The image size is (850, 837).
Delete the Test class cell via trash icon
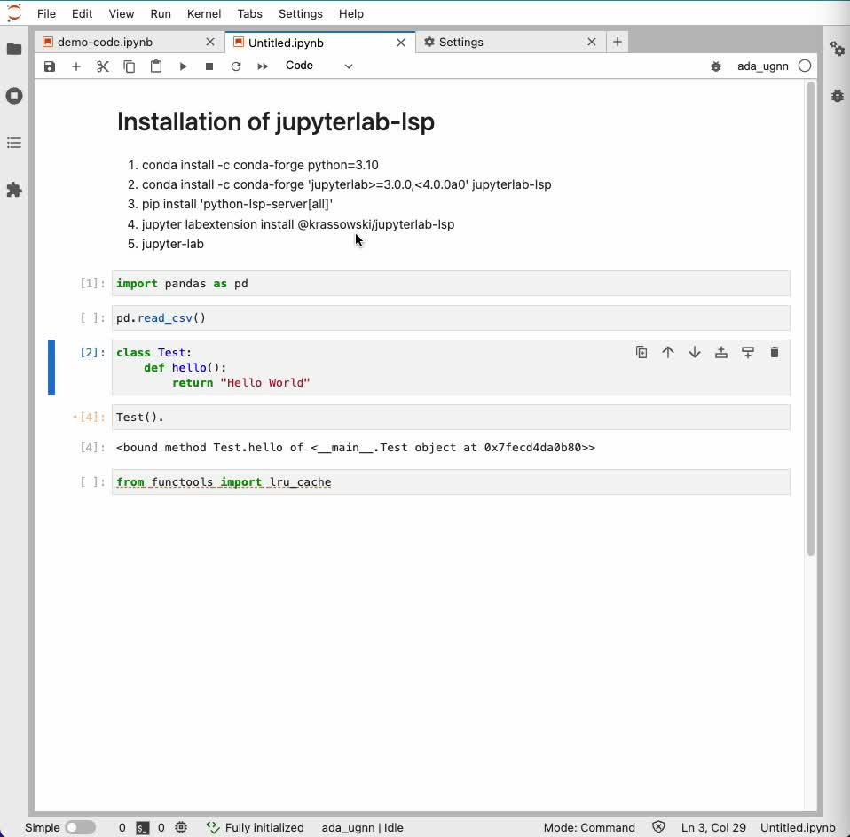(775, 352)
